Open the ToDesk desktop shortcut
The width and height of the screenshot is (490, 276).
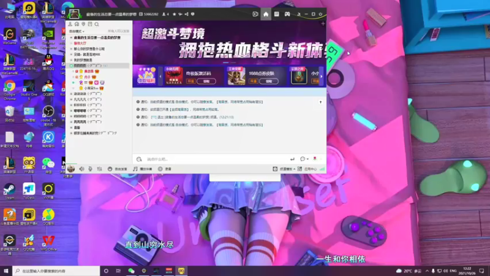[x=29, y=191]
